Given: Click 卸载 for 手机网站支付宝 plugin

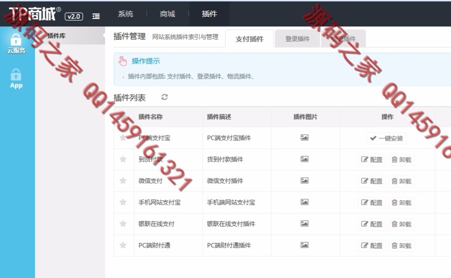Looking at the screenshot, I should [x=401, y=203].
